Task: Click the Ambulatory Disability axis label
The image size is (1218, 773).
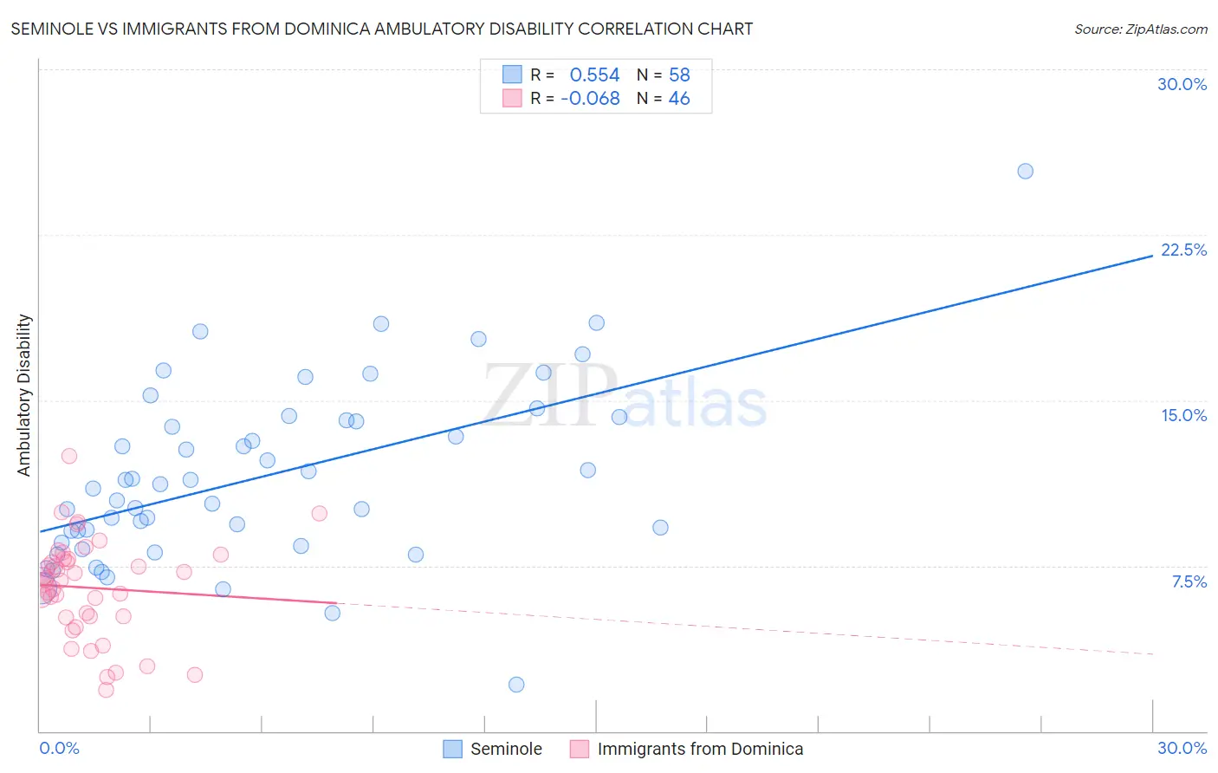Action: tap(24, 395)
